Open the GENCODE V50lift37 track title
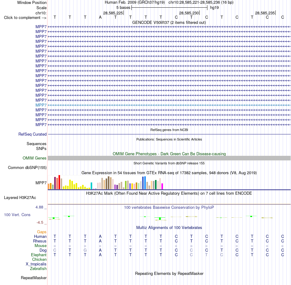This screenshot has height=285, width=291. point(169,22)
